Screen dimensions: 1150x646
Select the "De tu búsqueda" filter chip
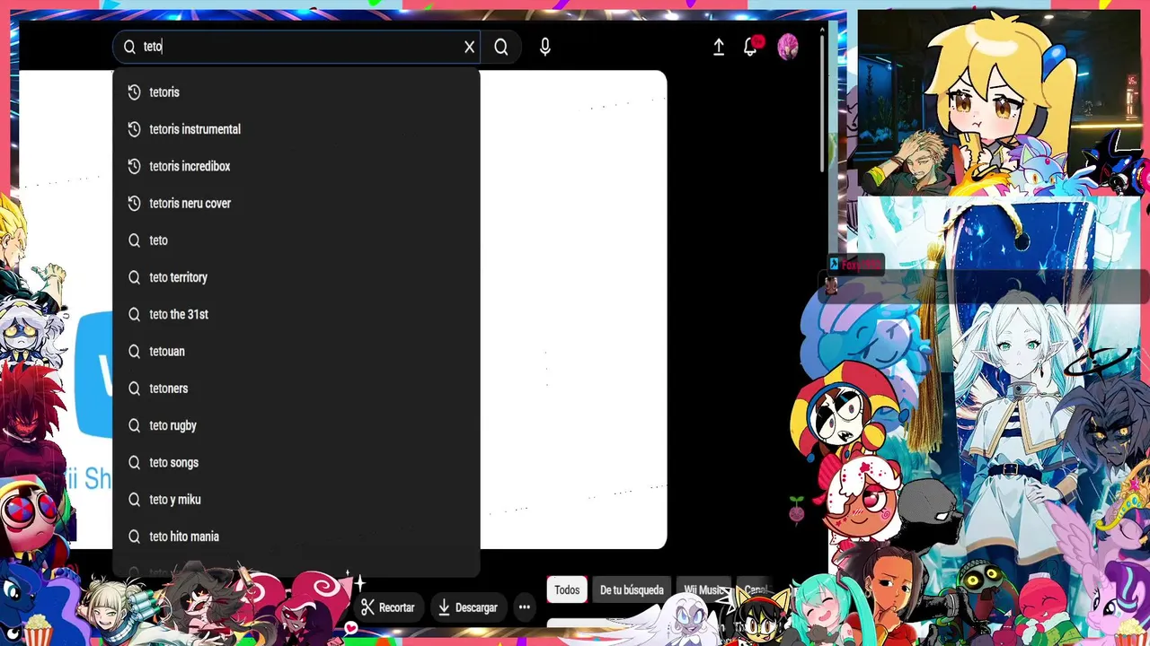[x=632, y=589]
